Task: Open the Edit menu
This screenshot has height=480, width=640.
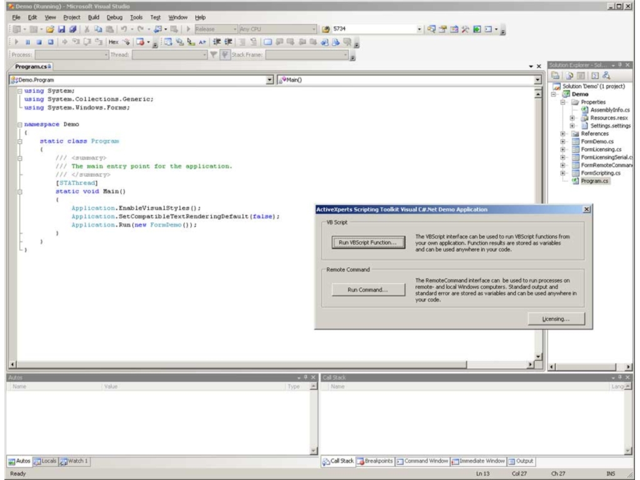Action: tap(32, 17)
